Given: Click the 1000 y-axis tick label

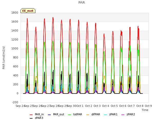Looking at the screenshot, I should pyautogui.click(x=15, y=48).
